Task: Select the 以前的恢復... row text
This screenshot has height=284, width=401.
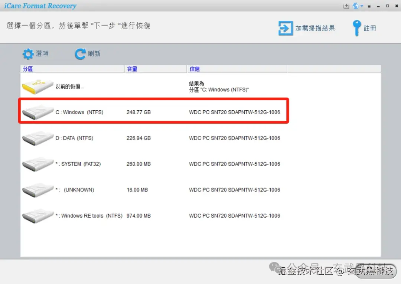Action: pos(70,86)
